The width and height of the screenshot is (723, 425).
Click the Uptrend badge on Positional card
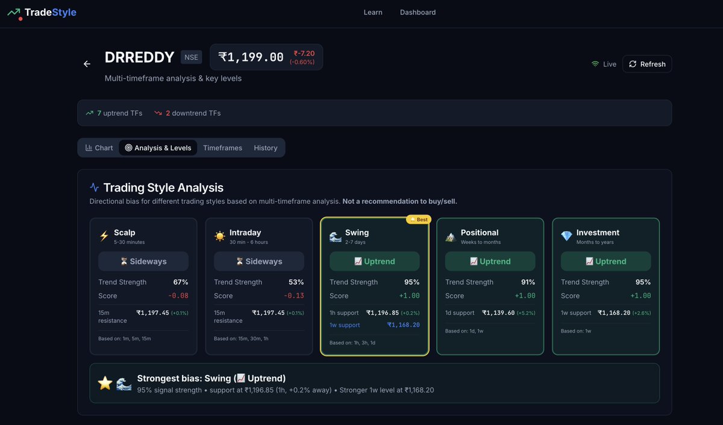point(490,261)
